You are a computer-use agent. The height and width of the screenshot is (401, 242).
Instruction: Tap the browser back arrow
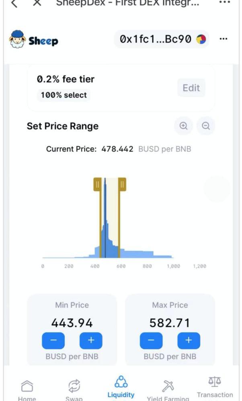(14, 4)
